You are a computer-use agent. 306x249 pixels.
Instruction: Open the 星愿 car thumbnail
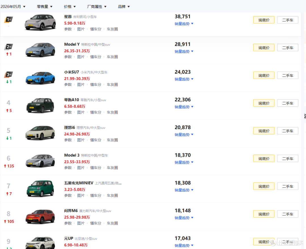click(40, 22)
